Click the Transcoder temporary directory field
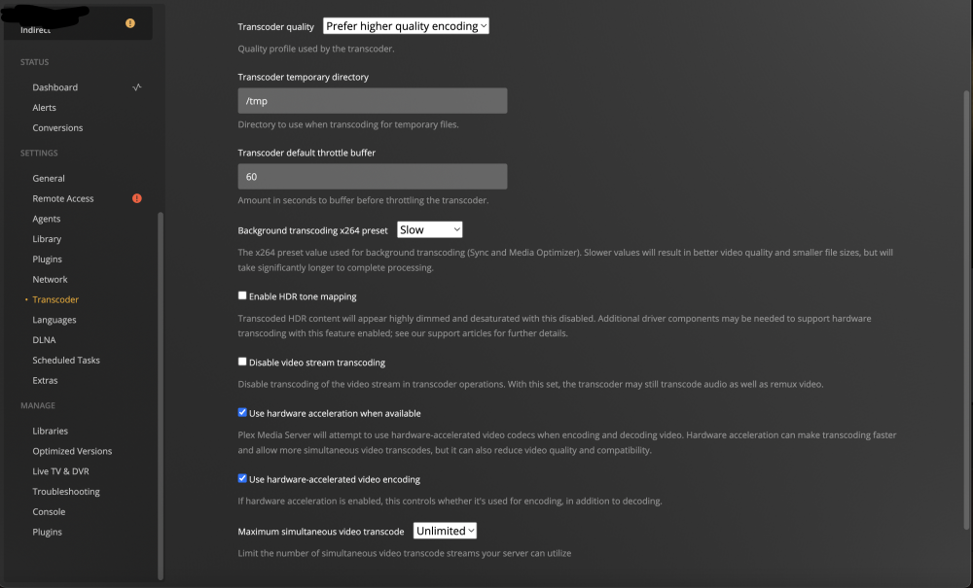Viewport: 973px width, 588px height. click(373, 100)
